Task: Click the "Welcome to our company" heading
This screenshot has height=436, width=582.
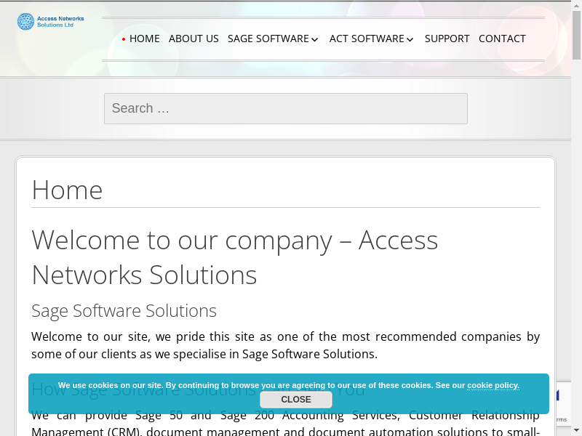Action: click(234, 257)
